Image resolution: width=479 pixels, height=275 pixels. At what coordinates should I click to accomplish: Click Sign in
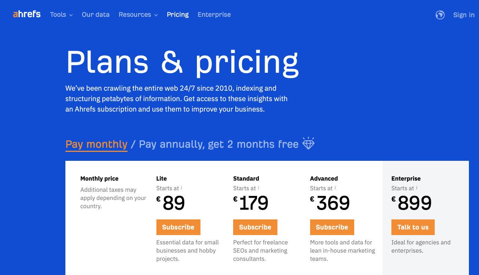tap(464, 15)
